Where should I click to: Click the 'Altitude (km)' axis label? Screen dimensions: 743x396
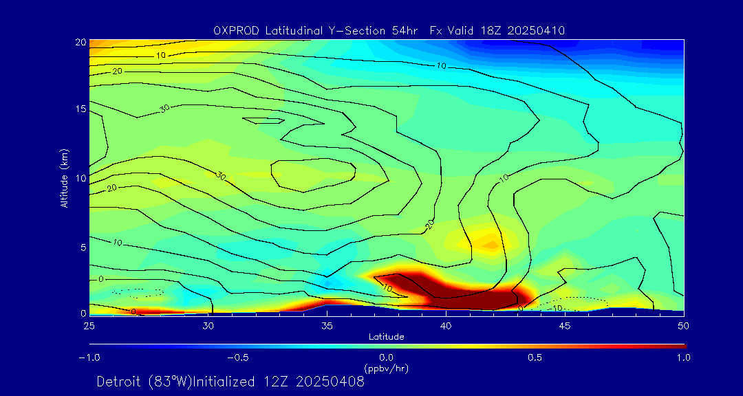[64, 177]
